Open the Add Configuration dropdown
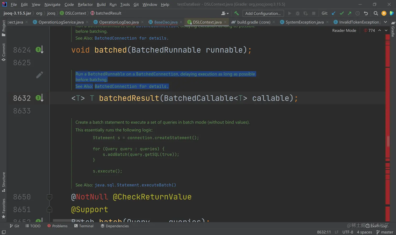The height and width of the screenshot is (235, 396). point(263,13)
